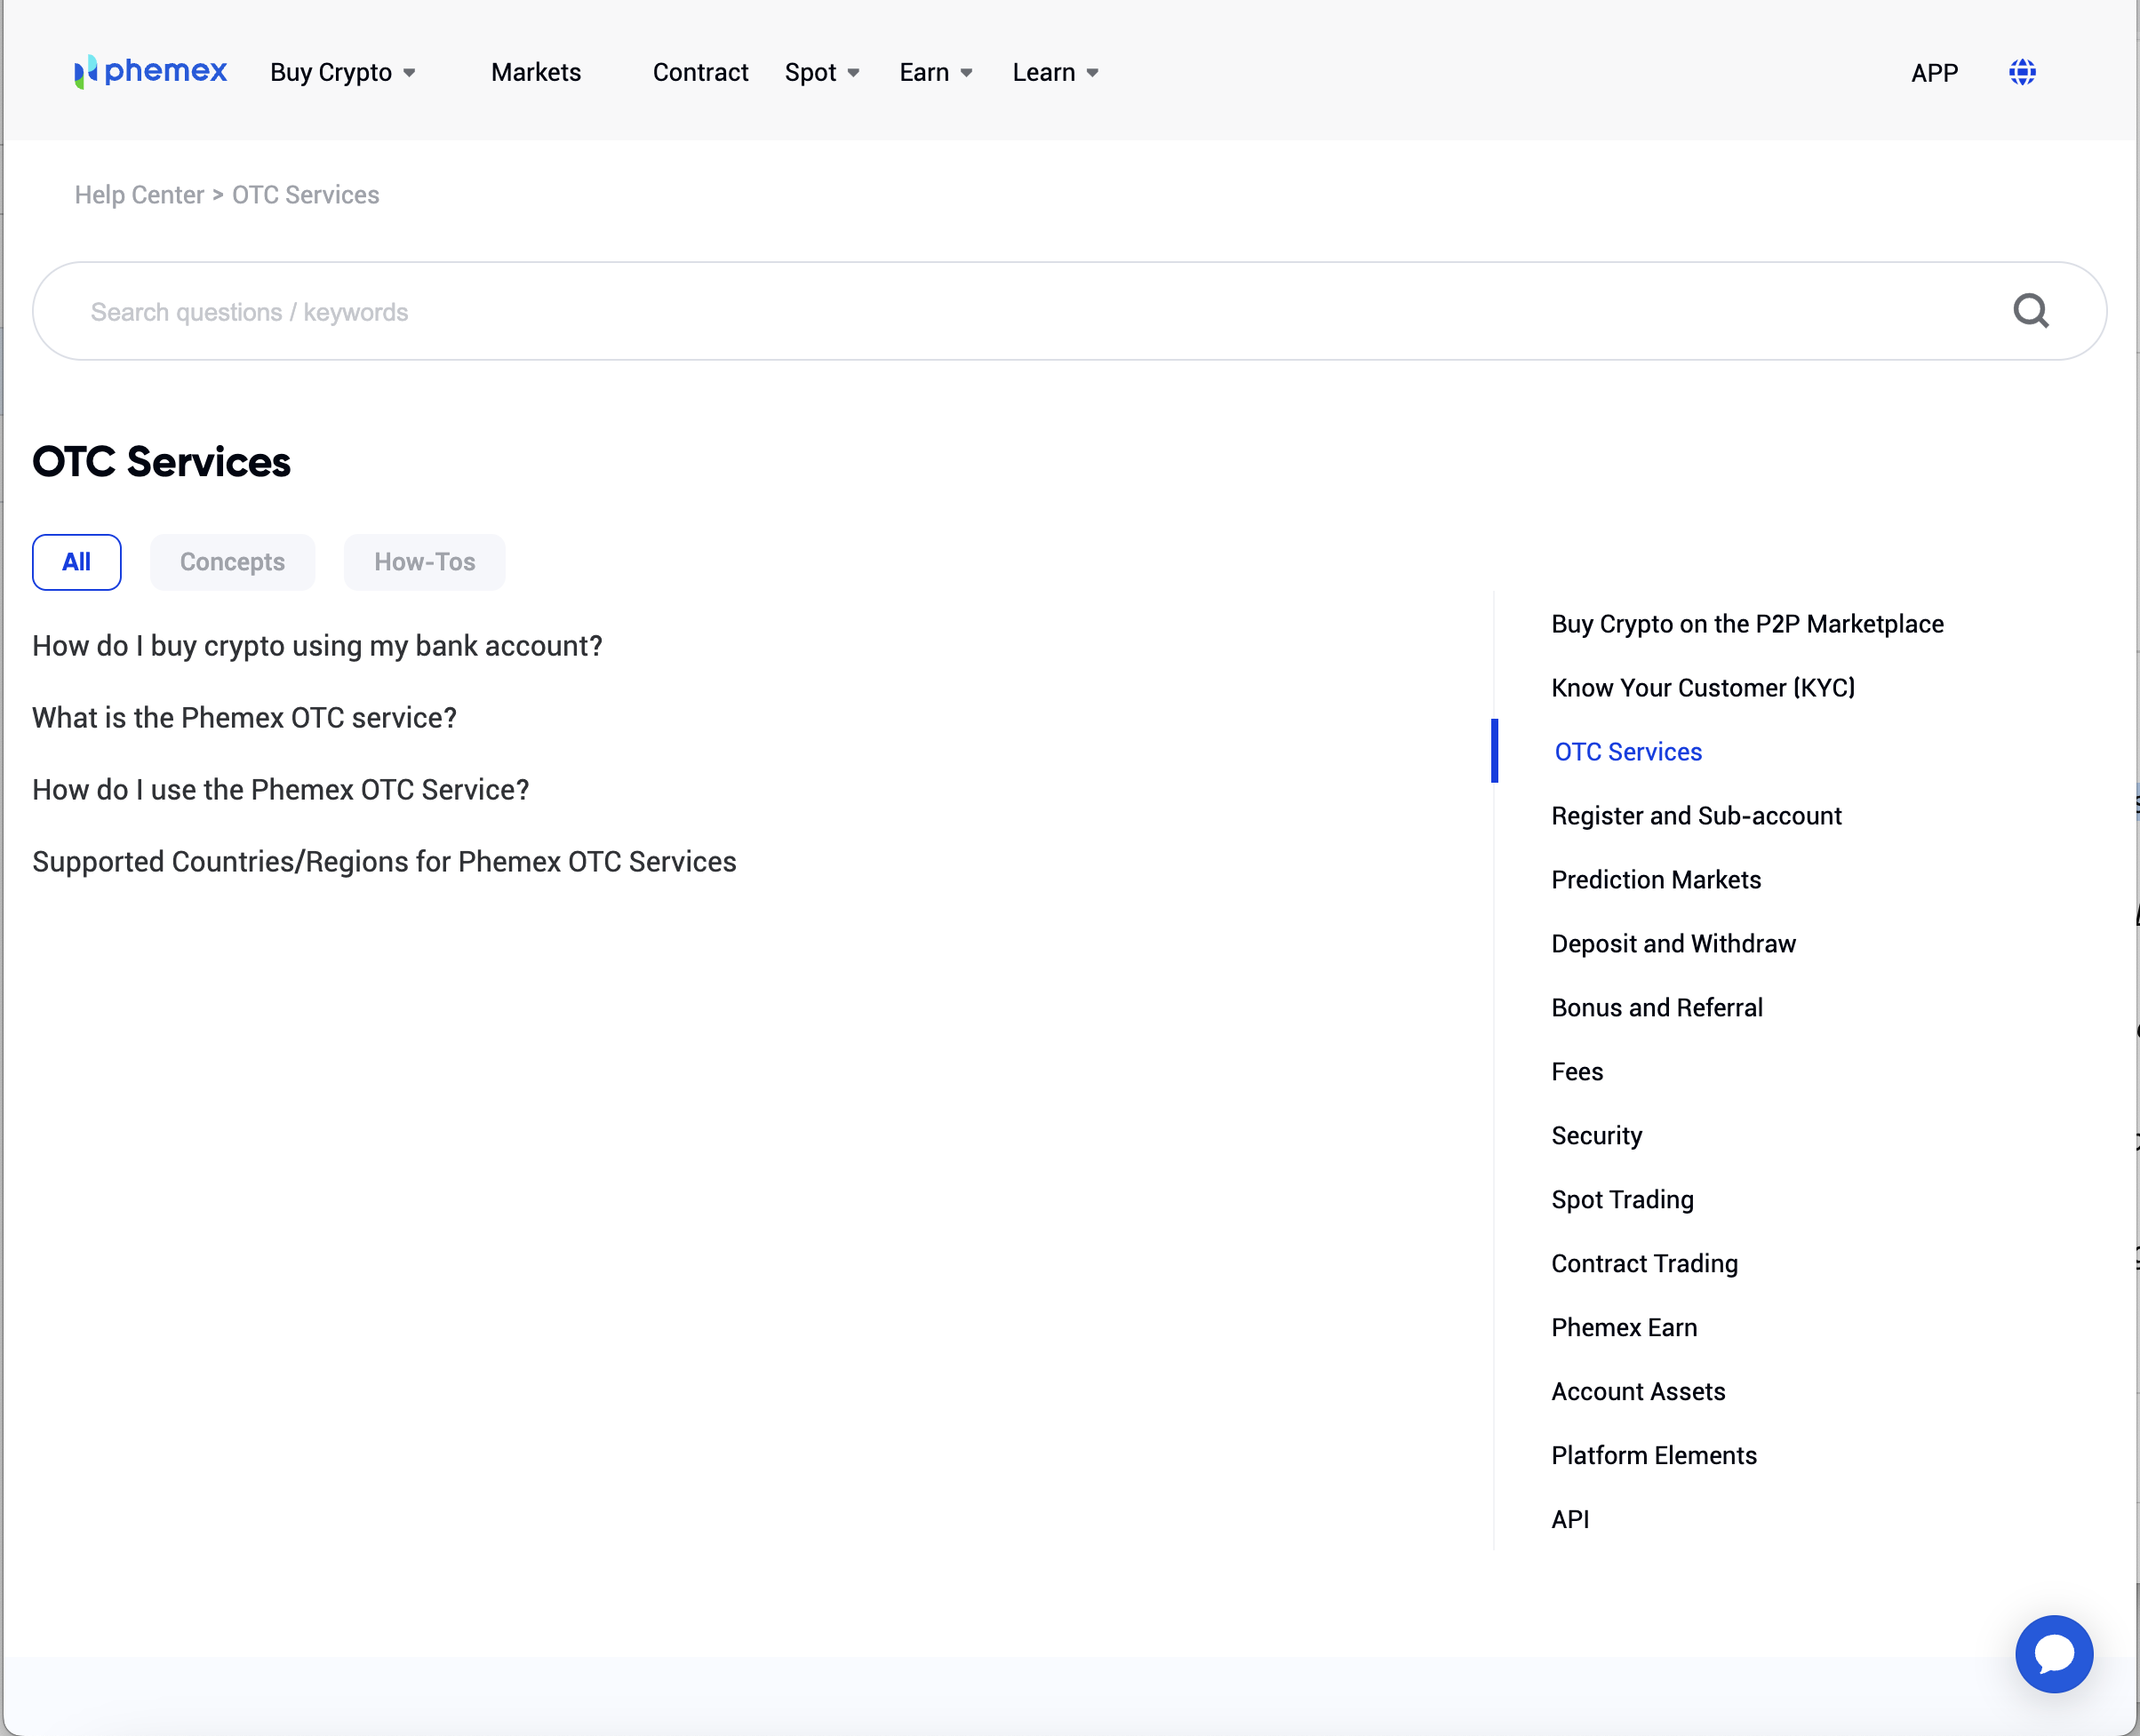
Task: Open the live chat bubble
Action: pyautogui.click(x=2053, y=1653)
